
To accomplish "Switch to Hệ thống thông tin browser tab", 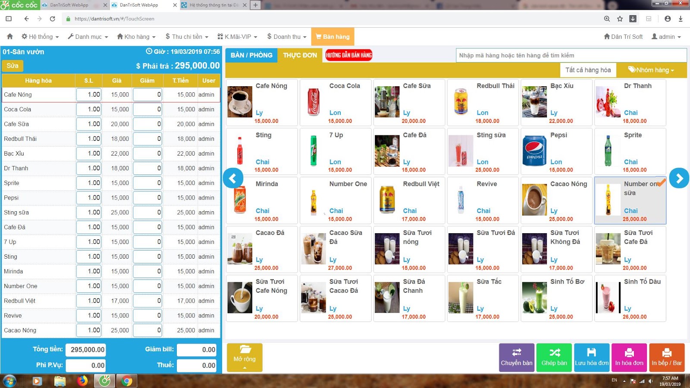I will coord(214,5).
